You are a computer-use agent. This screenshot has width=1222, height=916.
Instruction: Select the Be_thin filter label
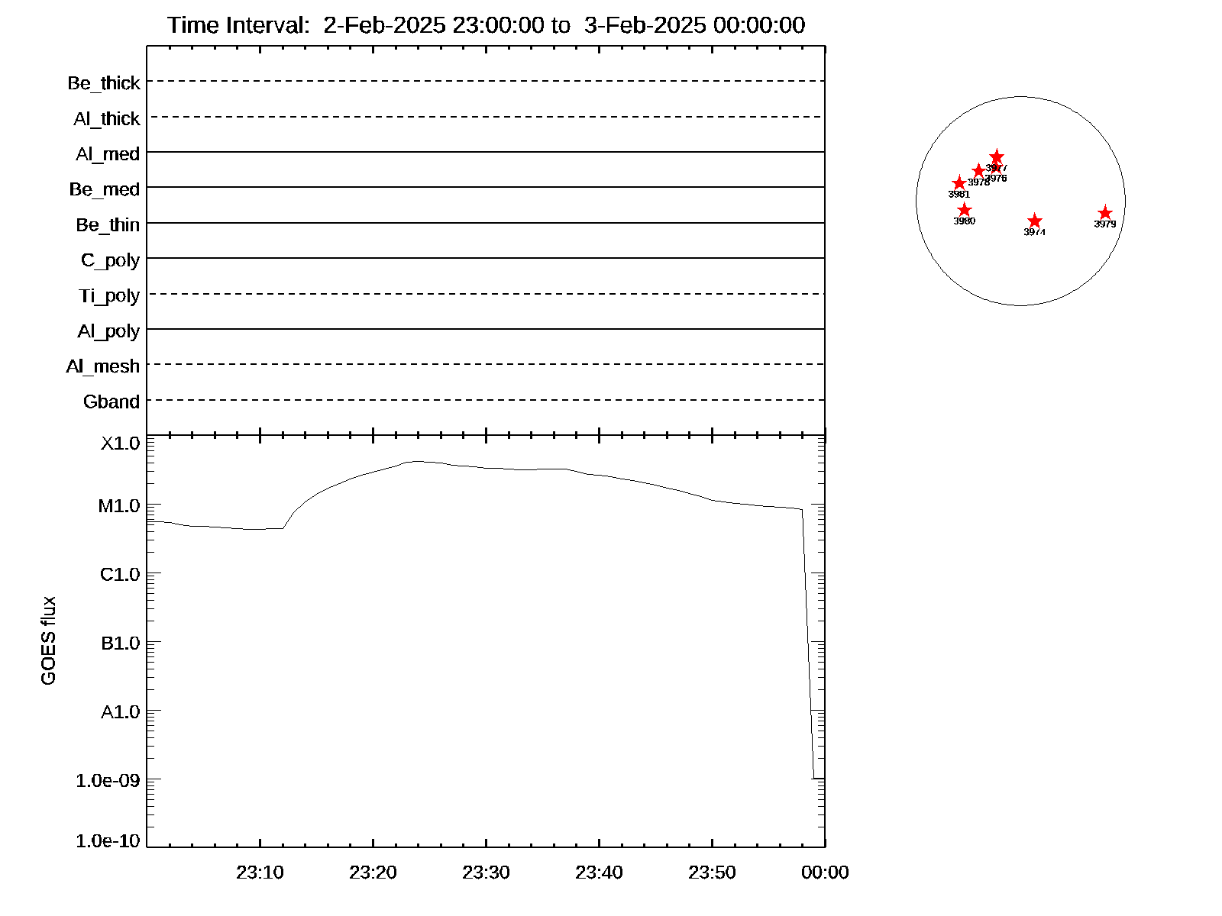click(108, 225)
